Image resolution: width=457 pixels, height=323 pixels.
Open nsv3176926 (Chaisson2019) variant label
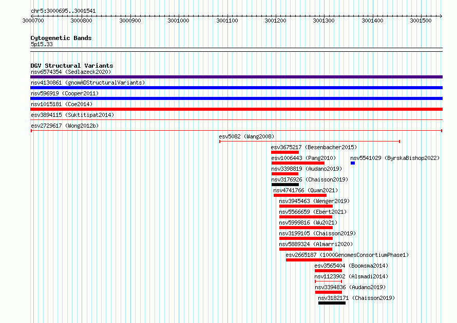coord(310,179)
